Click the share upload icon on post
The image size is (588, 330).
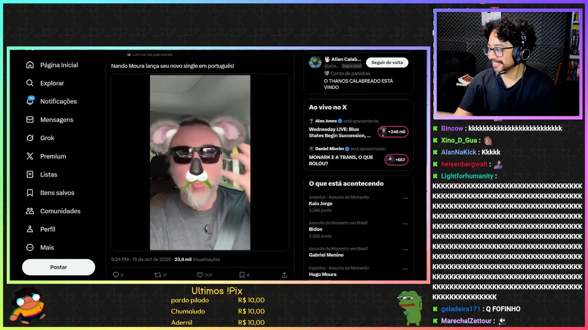[x=284, y=275]
